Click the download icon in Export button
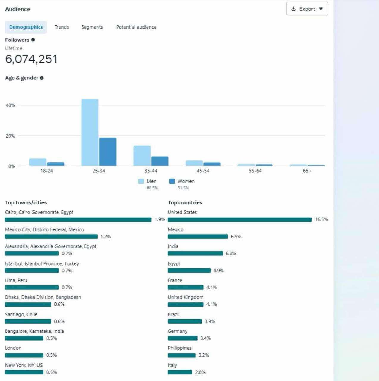Image resolution: width=379 pixels, height=381 pixels. (293, 9)
